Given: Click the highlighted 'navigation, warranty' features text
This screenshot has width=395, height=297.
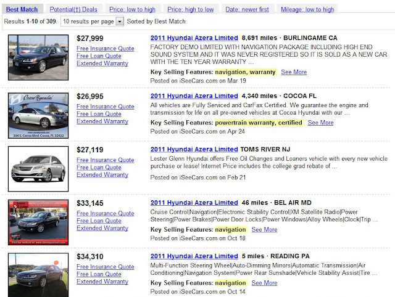Looking at the screenshot, I should [246, 72].
